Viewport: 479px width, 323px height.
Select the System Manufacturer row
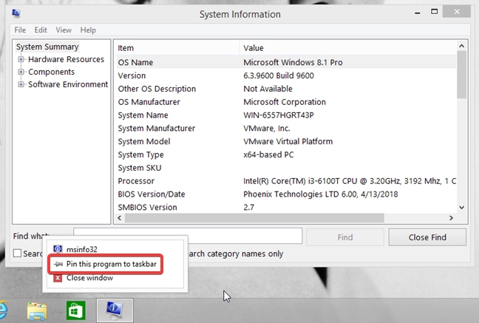coord(286,128)
